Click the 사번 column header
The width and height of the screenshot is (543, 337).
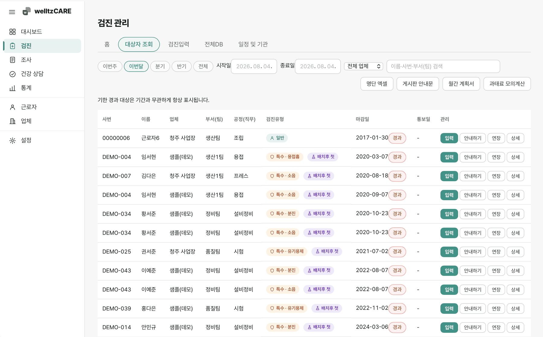[107, 119]
